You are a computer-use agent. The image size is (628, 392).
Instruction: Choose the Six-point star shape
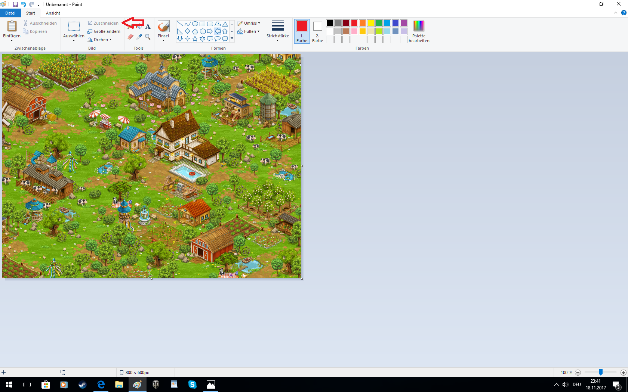203,39
